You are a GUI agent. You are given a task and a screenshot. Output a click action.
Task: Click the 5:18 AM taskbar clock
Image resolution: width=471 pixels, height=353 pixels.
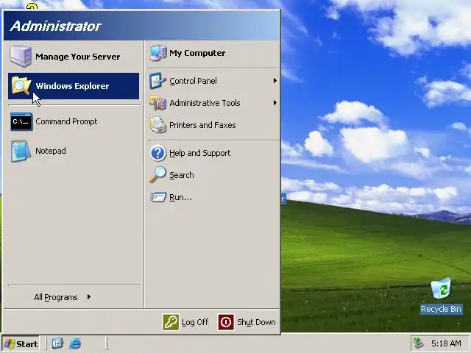pyautogui.click(x=446, y=343)
